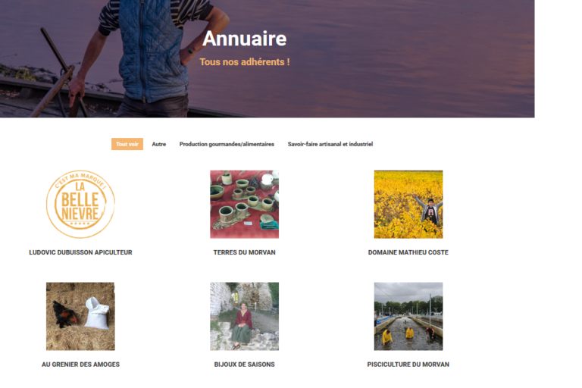
Task: Open Domaine Mathieu Coste vineyard photo
Action: (408, 204)
